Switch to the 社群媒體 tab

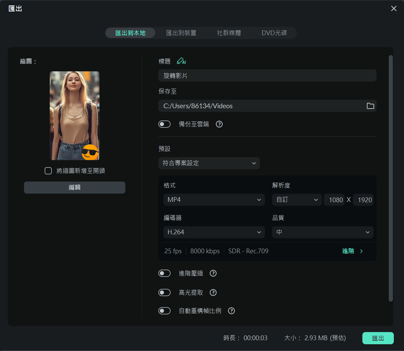click(x=229, y=33)
